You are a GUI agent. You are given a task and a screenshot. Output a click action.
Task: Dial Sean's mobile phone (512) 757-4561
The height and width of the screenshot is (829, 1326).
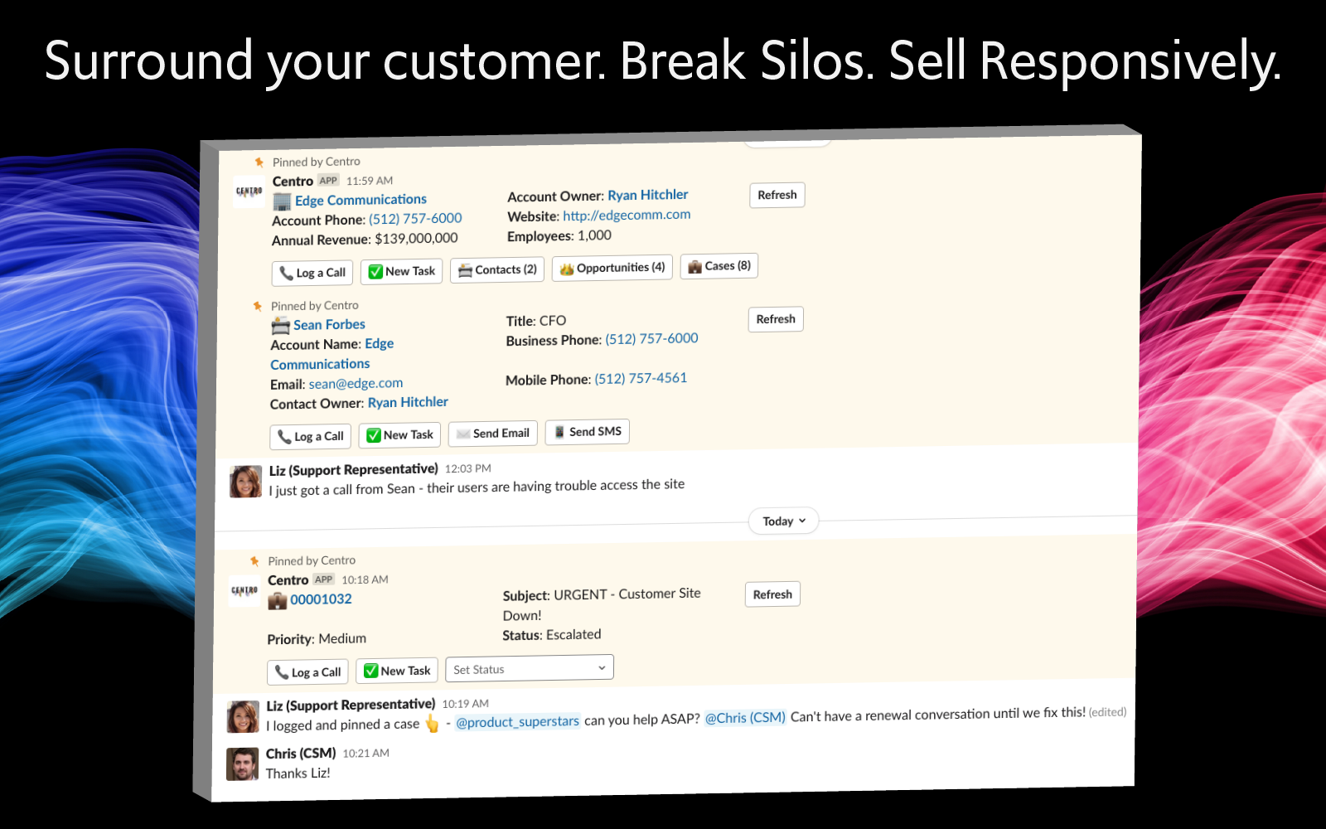(641, 379)
